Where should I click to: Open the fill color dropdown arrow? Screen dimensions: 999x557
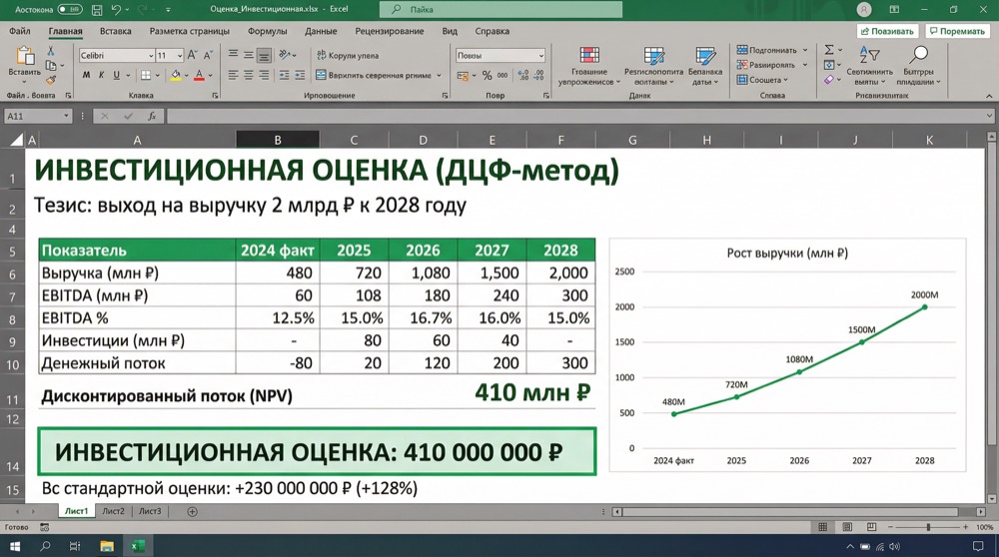click(x=186, y=75)
